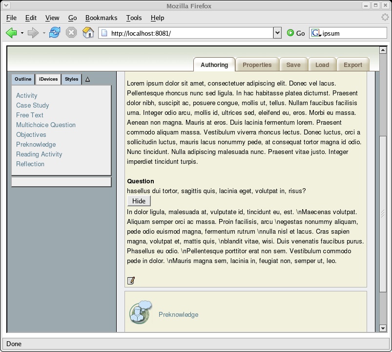
Task: Select the Styles tab in the sidebar
Action: point(71,79)
